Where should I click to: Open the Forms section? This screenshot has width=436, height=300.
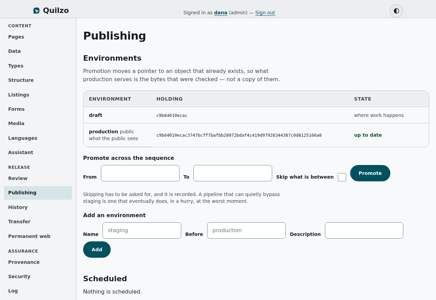[x=38, y=109]
